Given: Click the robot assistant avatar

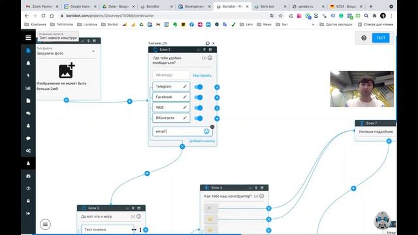Looking at the screenshot, I should pos(382,220).
